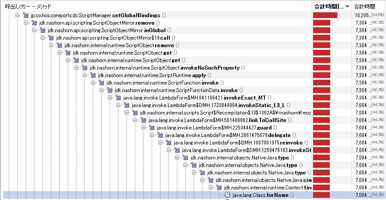Collapse the invokeStatic_L3_L node

[x=118, y=105]
